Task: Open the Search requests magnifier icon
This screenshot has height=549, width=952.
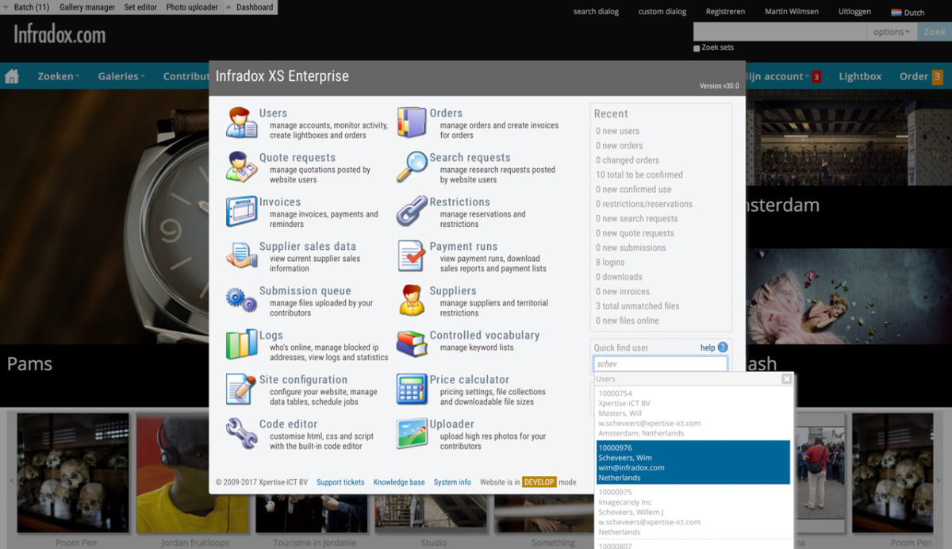Action: click(x=412, y=167)
